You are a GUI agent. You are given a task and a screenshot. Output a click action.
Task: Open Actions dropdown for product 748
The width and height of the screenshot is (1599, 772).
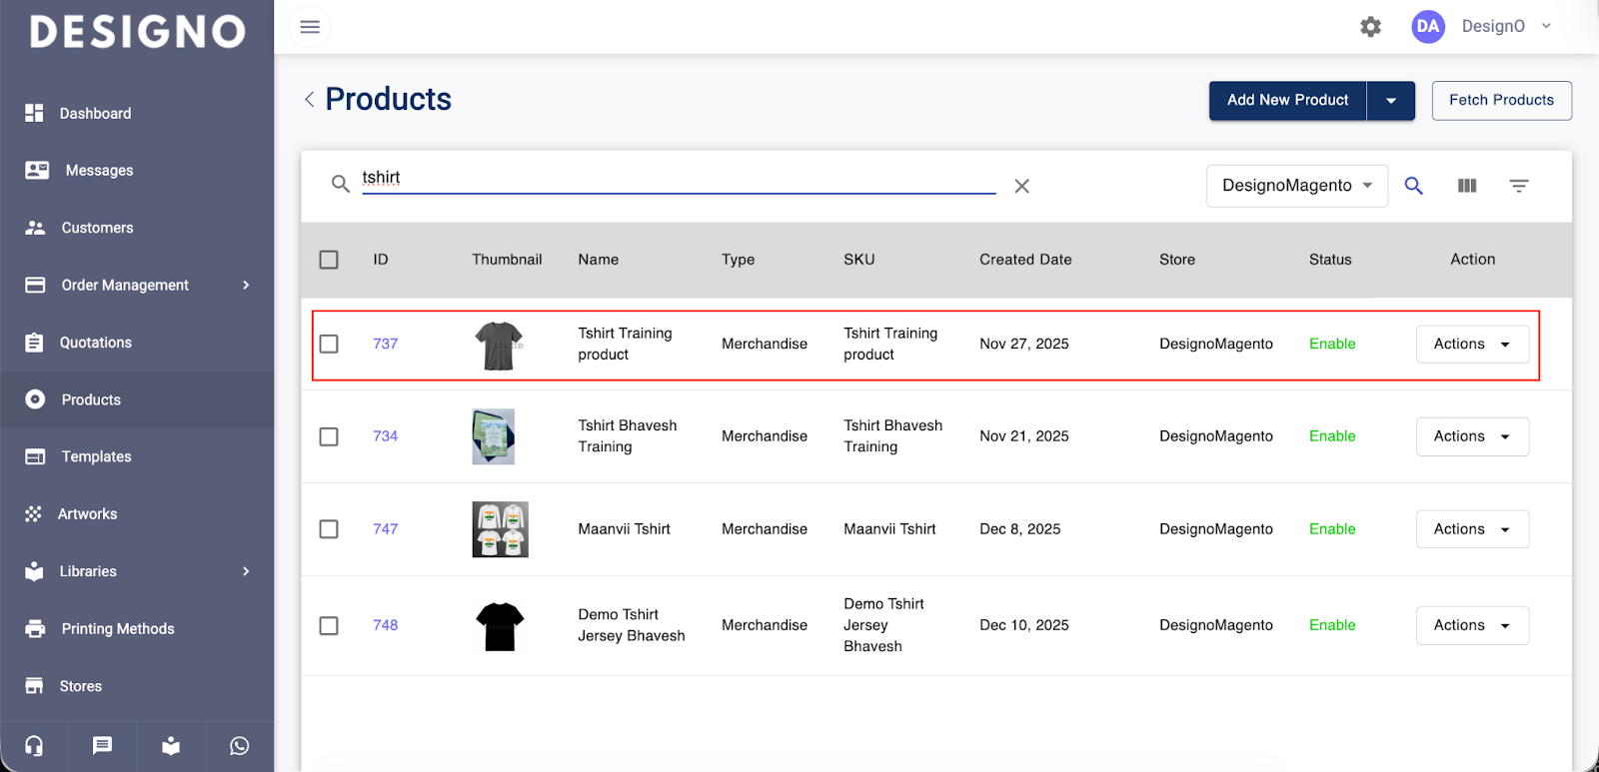[x=1471, y=625]
